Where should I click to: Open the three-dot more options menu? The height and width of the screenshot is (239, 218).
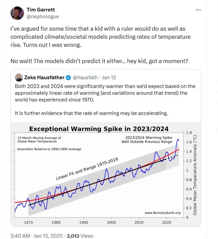(x=198, y=10)
